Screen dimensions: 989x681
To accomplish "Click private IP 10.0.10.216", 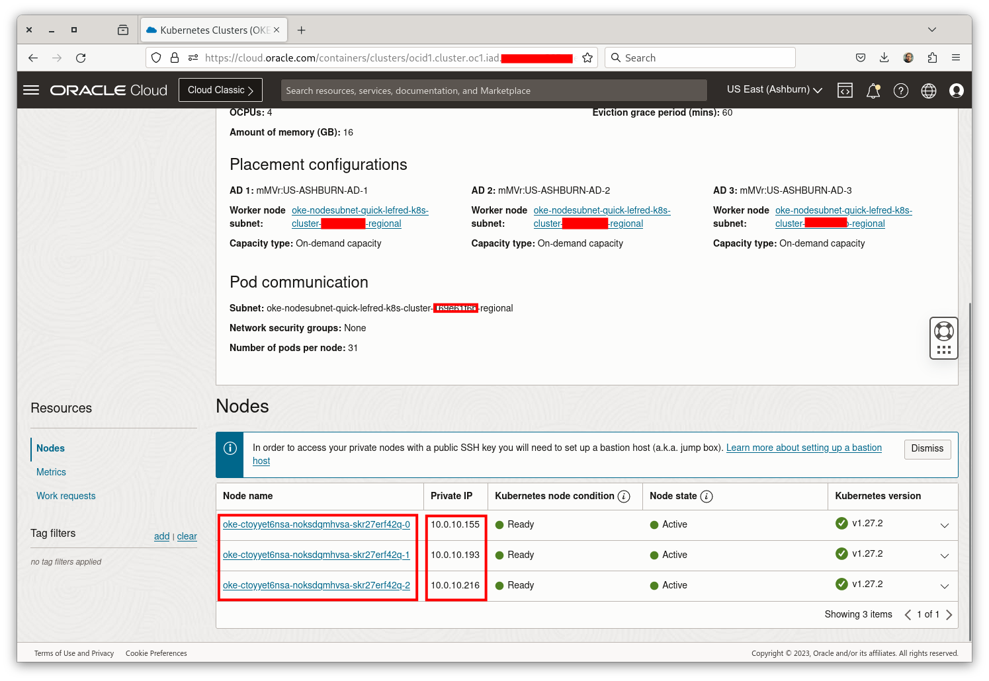I will (455, 585).
